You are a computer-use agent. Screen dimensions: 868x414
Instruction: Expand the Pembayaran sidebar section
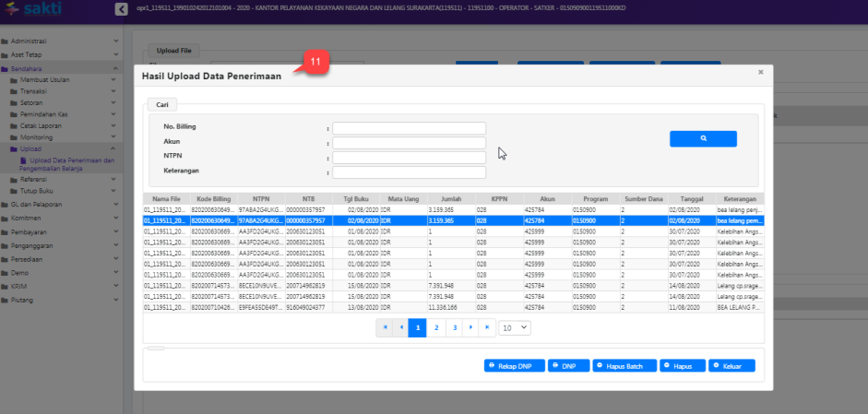coord(60,232)
